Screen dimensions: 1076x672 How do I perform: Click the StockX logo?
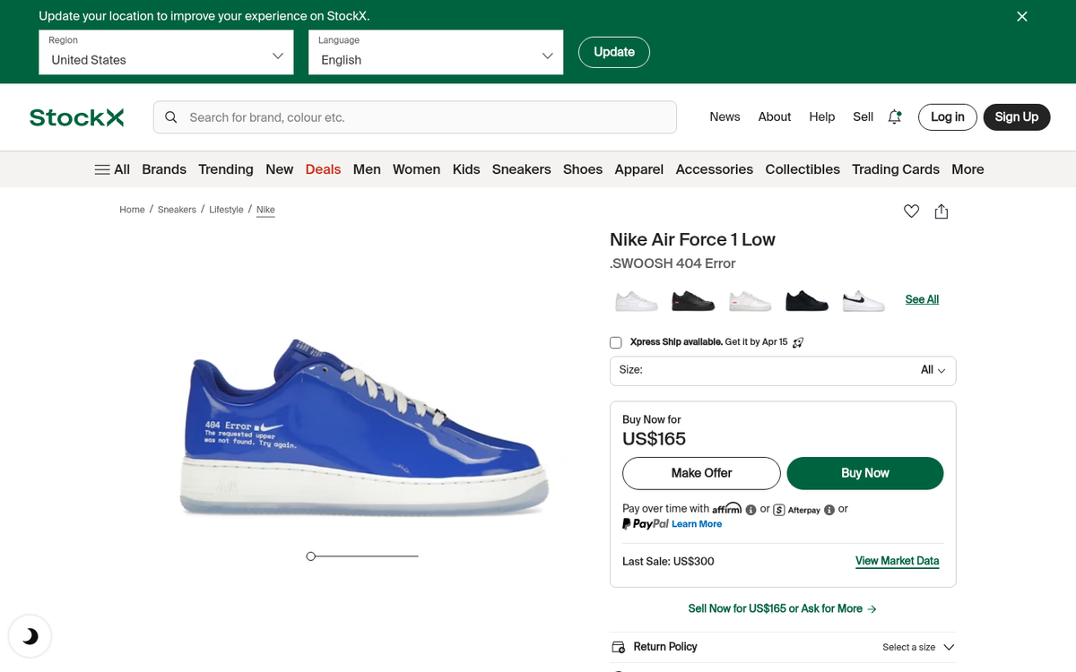pyautogui.click(x=76, y=117)
